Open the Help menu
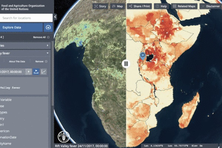The image size is (222, 148). pyautogui.click(x=161, y=6)
